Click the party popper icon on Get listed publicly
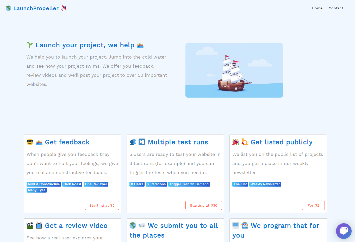 [x=235, y=142]
